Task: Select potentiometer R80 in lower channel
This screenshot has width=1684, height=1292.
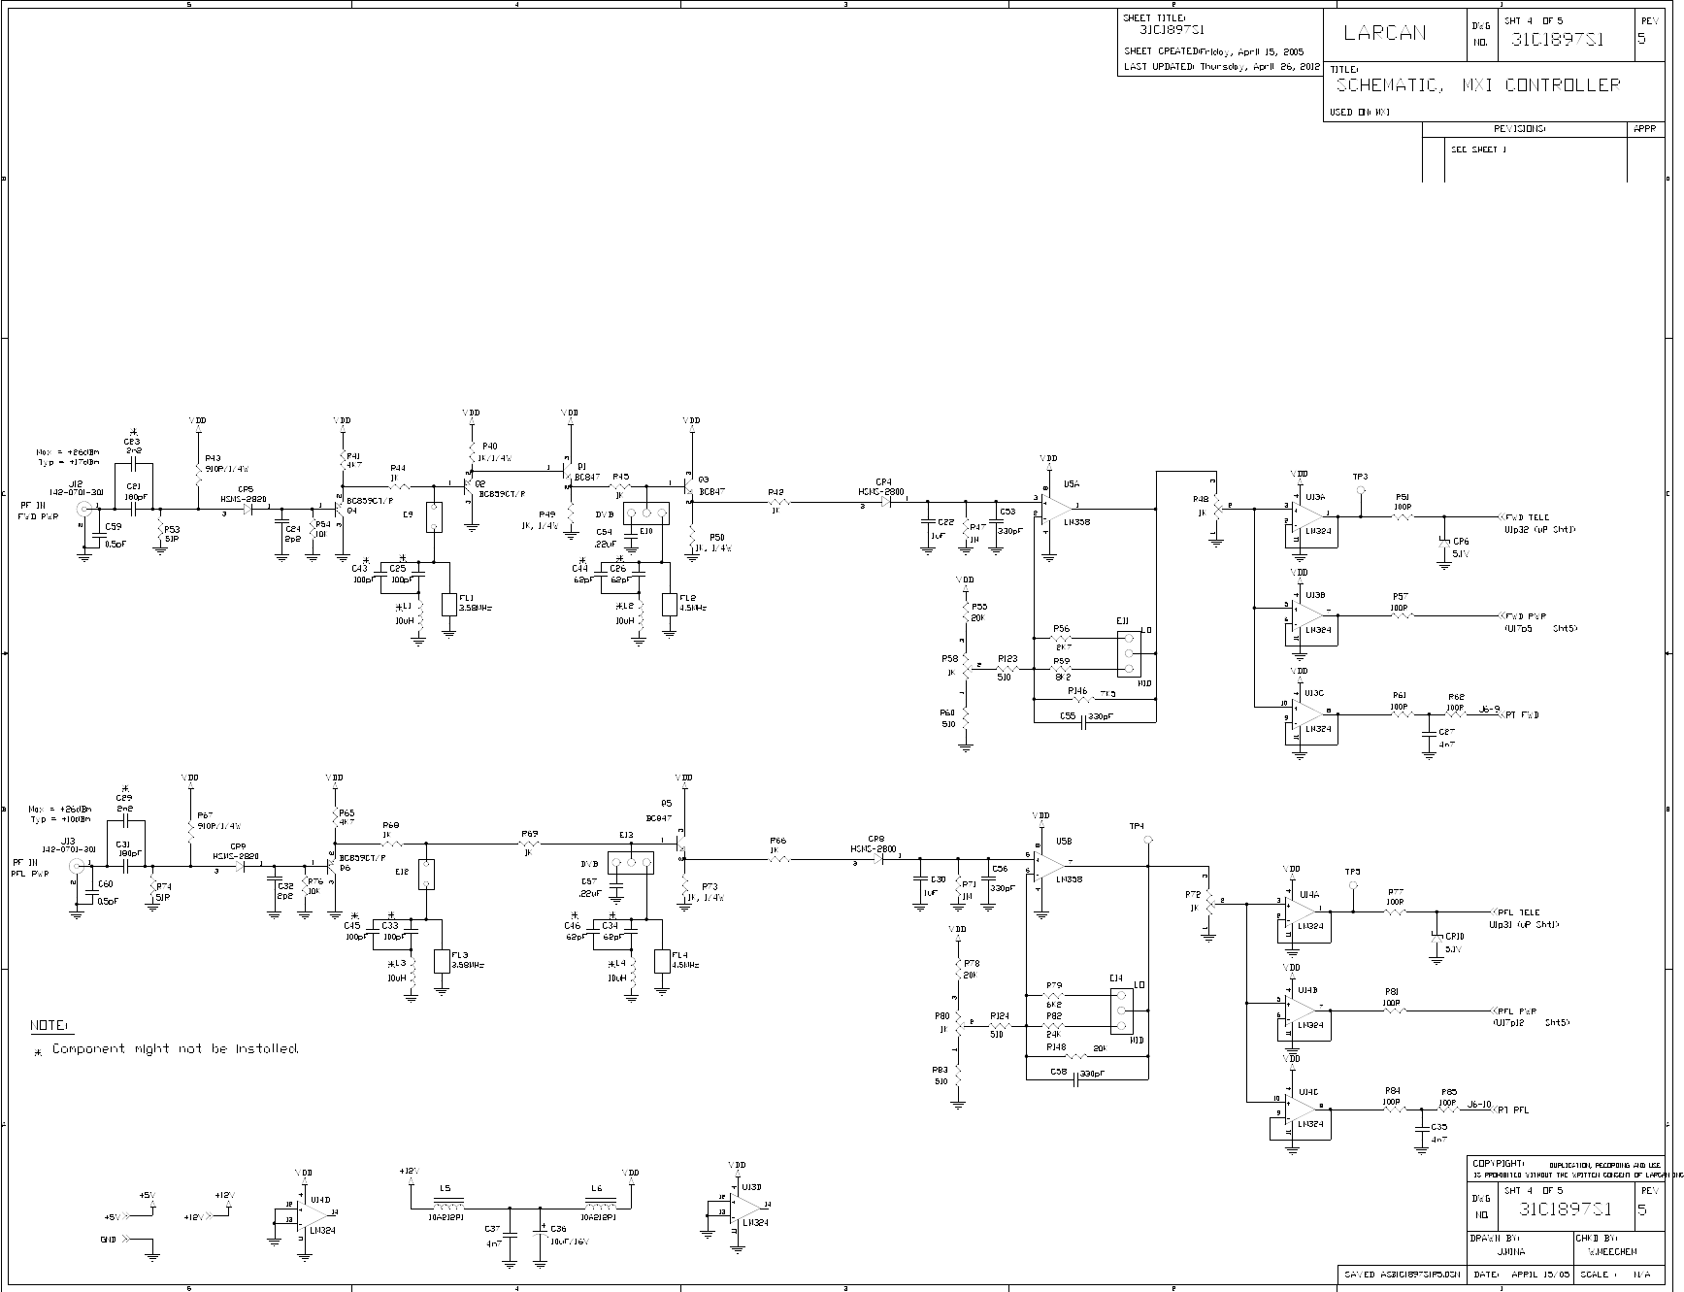Action: click(958, 1024)
